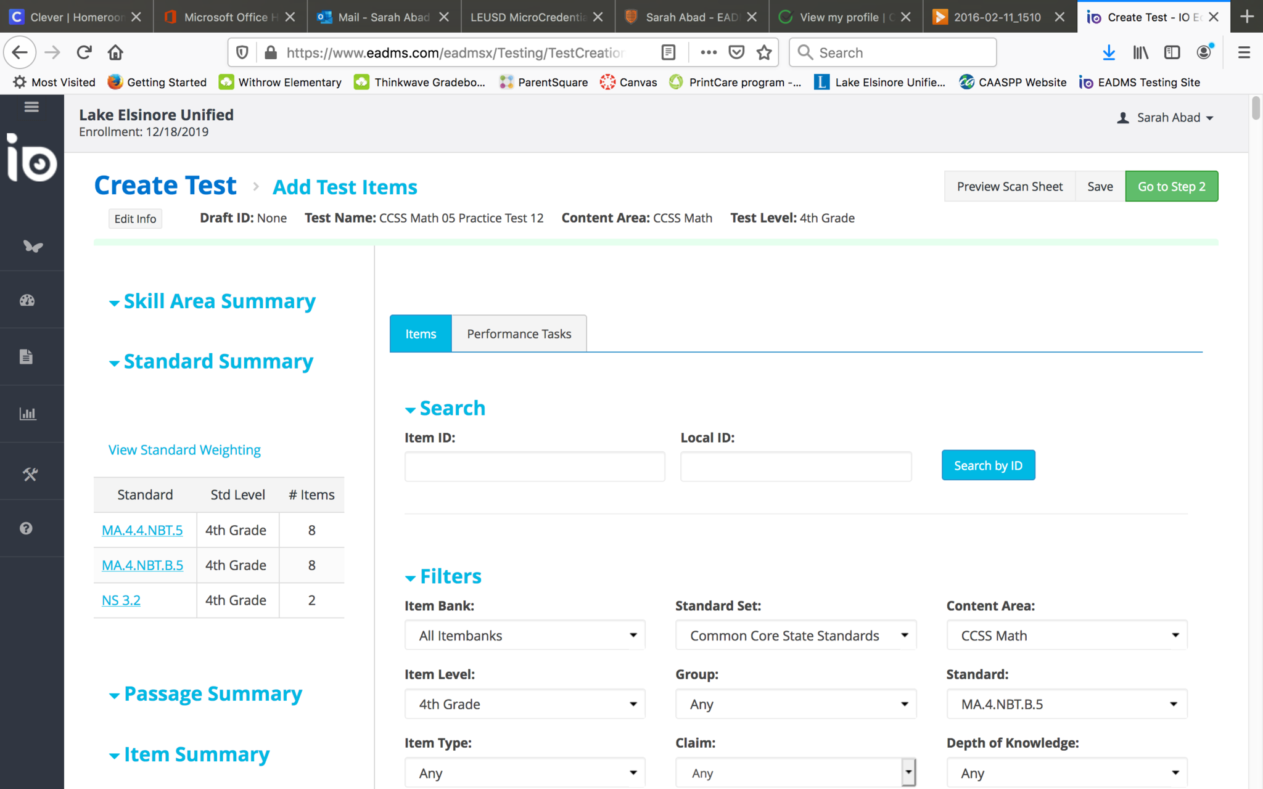This screenshot has height=789, width=1263.
Task: Open the View Standard Weighting link
Action: (184, 450)
